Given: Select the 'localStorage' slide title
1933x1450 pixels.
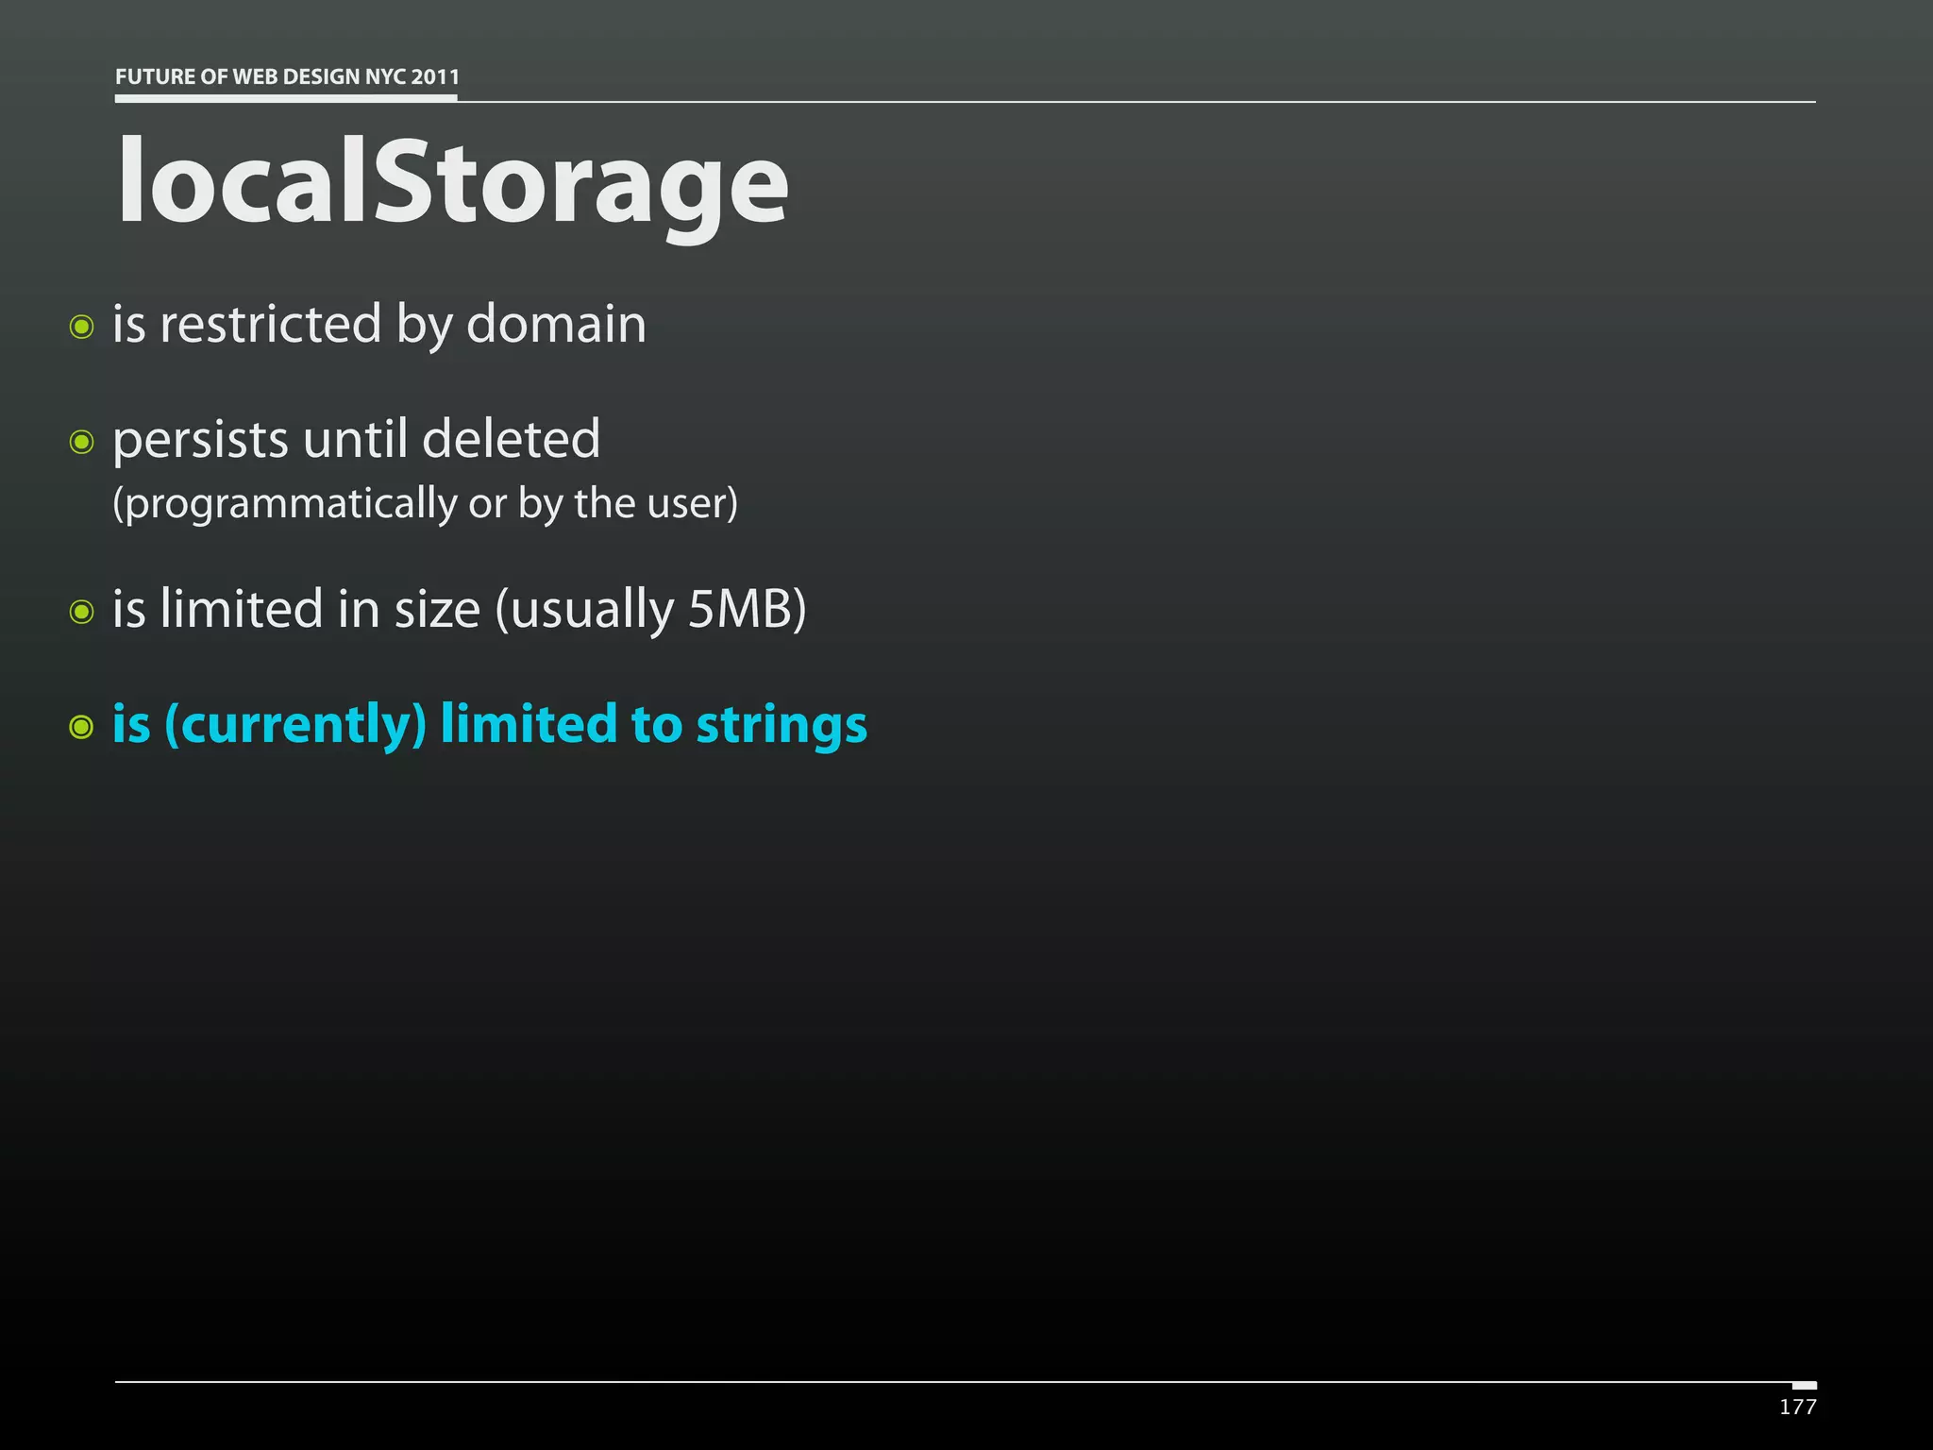Looking at the screenshot, I should [452, 183].
